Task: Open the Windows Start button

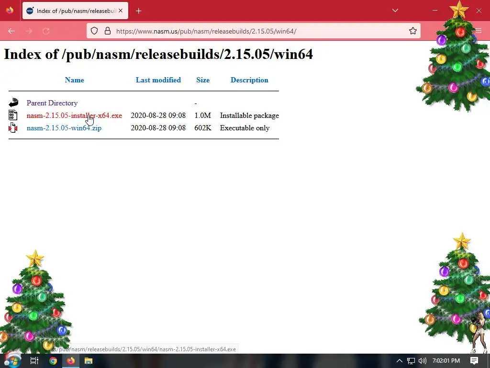Action: 12,360
